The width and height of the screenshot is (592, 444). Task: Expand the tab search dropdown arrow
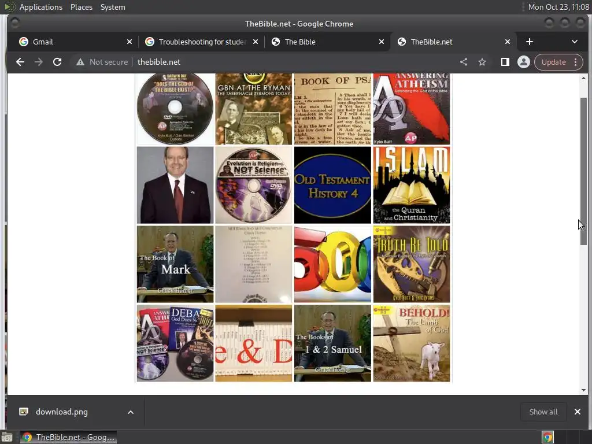coord(574,42)
